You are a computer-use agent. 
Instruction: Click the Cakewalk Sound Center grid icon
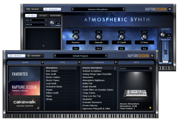click(38, 108)
